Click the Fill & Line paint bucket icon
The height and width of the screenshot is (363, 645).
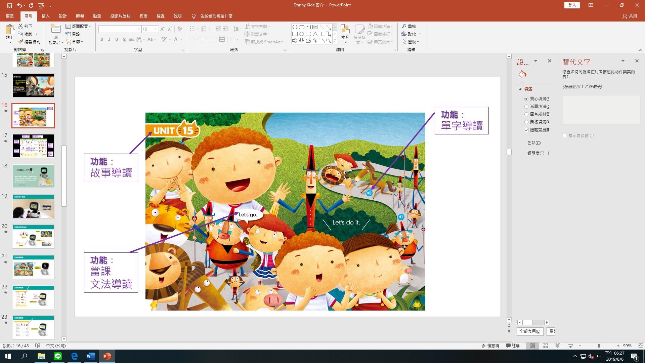coord(522,74)
